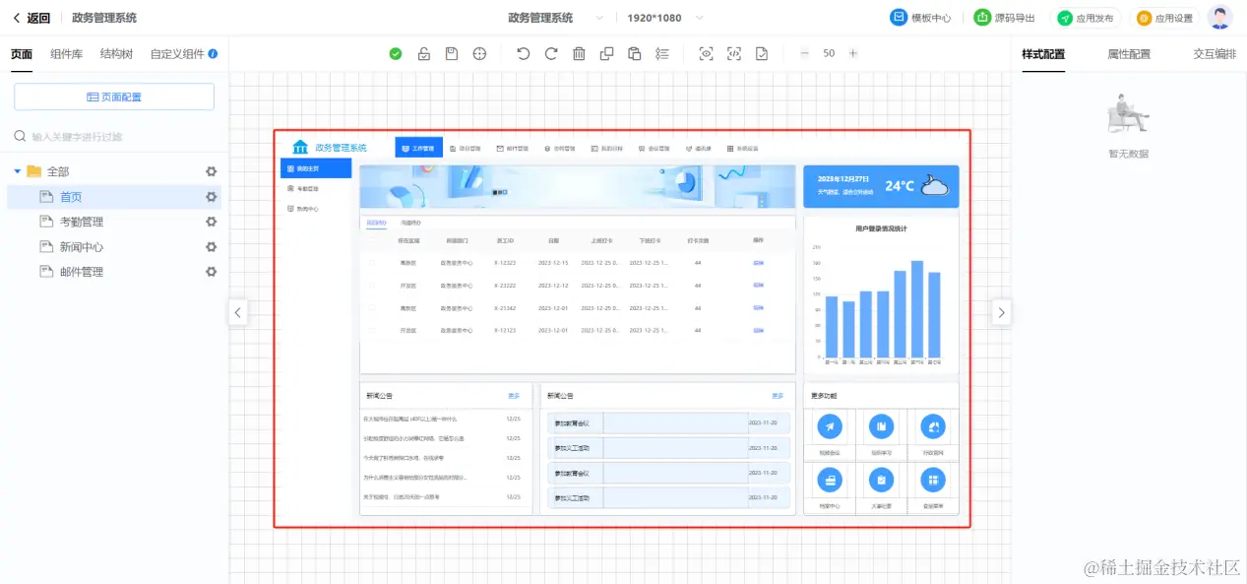Image resolution: width=1247 pixels, height=584 pixels.
Task: Click the weather cloud icon in canvas
Action: tap(934, 185)
